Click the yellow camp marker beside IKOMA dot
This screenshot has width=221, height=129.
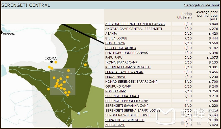pyautogui.click(x=56, y=62)
